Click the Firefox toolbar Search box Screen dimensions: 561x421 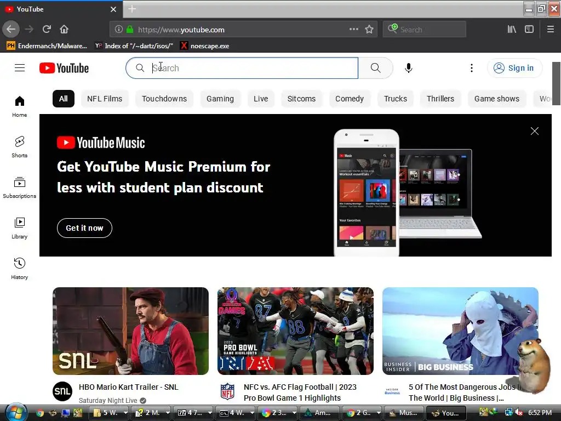[425, 30]
